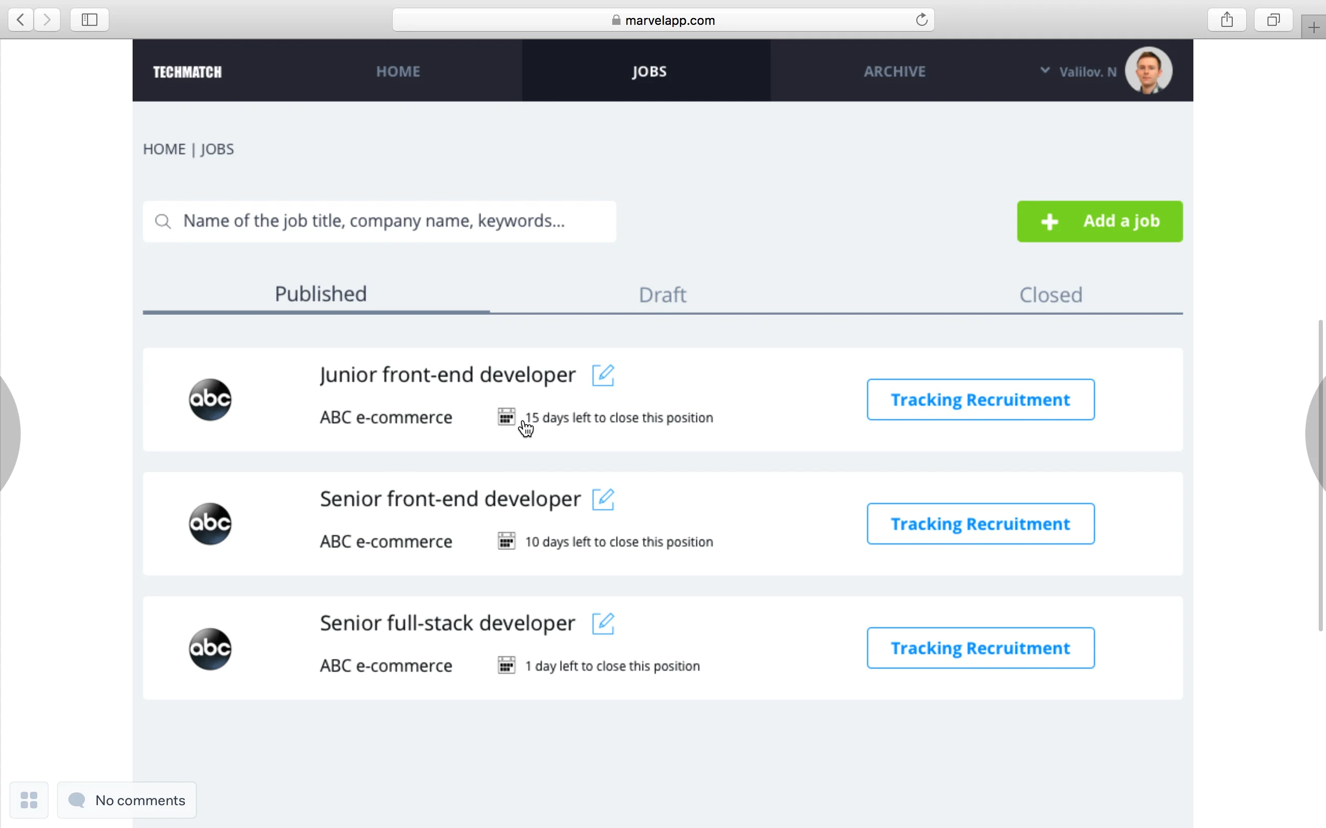Click the edit pencil next to Junior front-end developer
Viewport: 1326px width, 828px height.
pyautogui.click(x=603, y=375)
